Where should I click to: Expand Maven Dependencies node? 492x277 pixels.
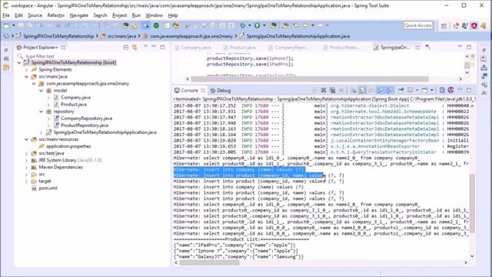point(27,167)
